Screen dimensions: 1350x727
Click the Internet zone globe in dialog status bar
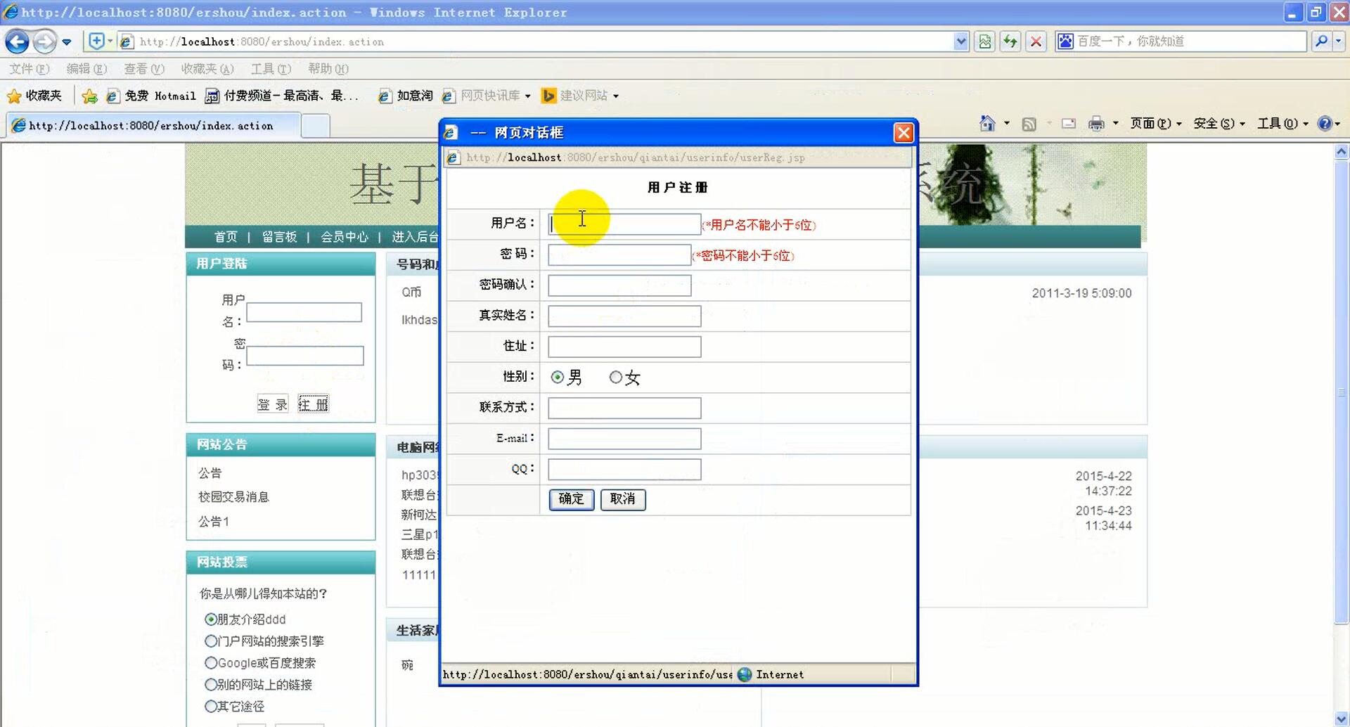pyautogui.click(x=745, y=674)
